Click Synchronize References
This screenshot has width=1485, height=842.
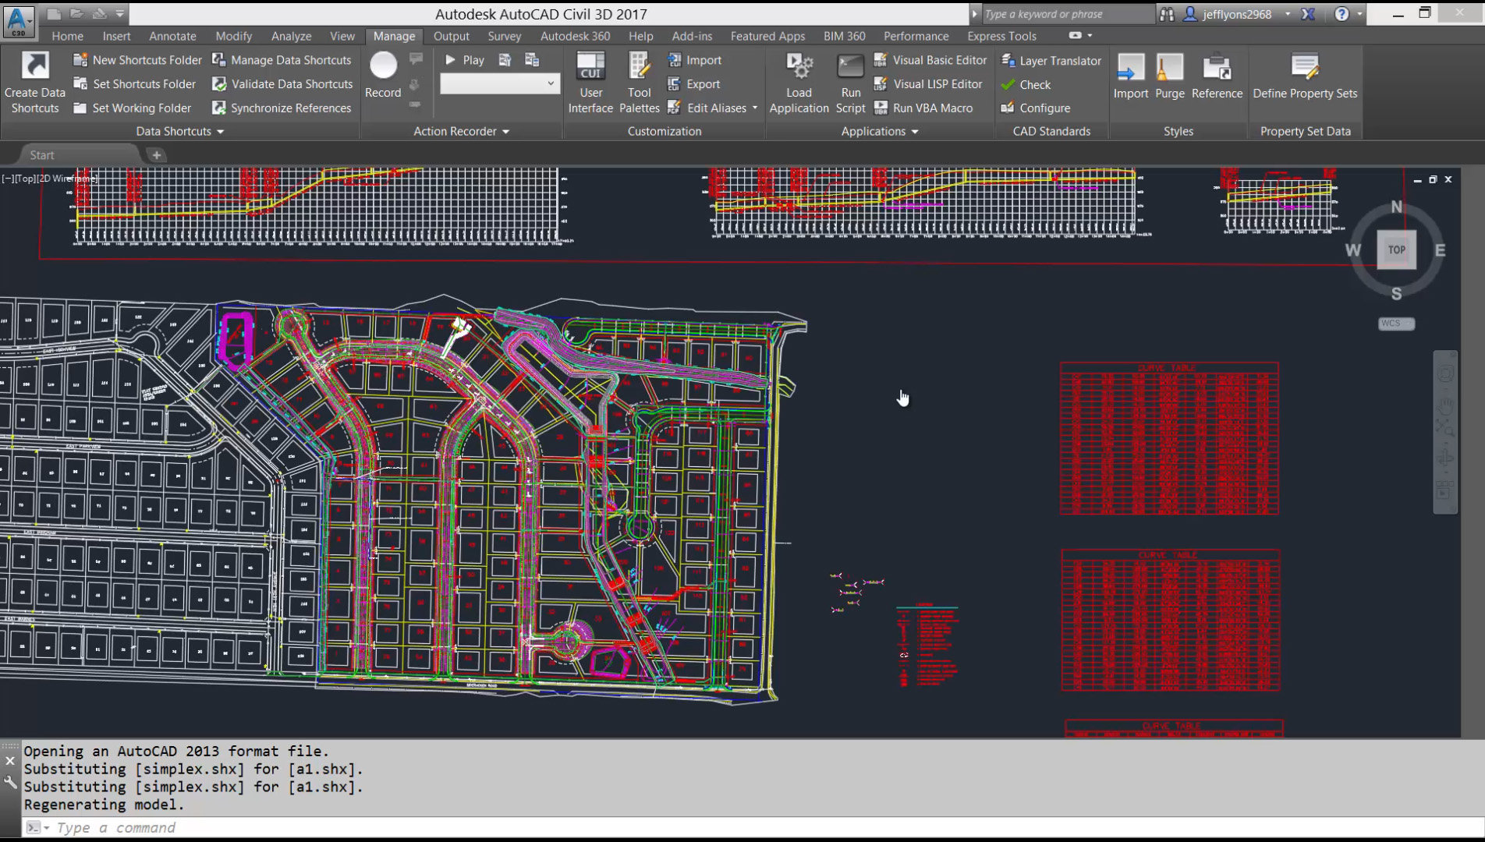[x=282, y=108]
